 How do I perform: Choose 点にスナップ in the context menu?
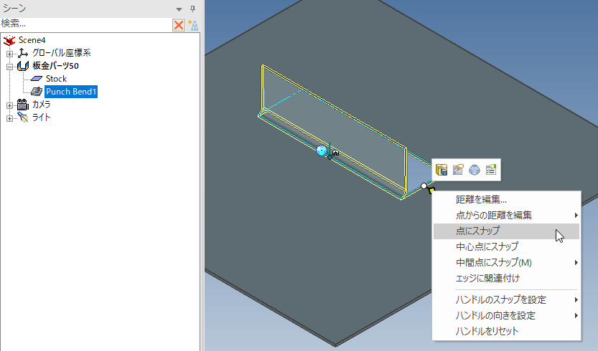pyautogui.click(x=477, y=231)
